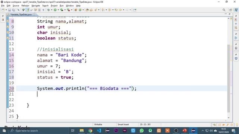239x134 pixels.
Task: Click the Pin Editor icon
Action: [x=135, y=10]
